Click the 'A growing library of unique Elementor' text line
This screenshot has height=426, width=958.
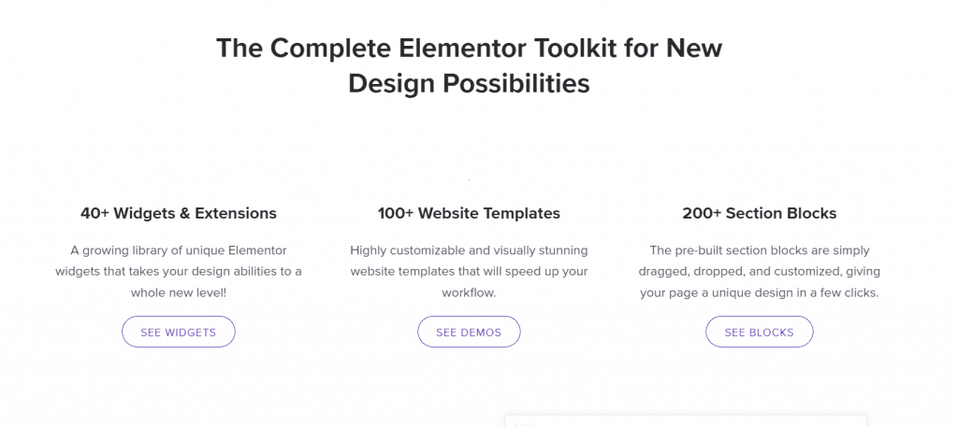point(179,251)
